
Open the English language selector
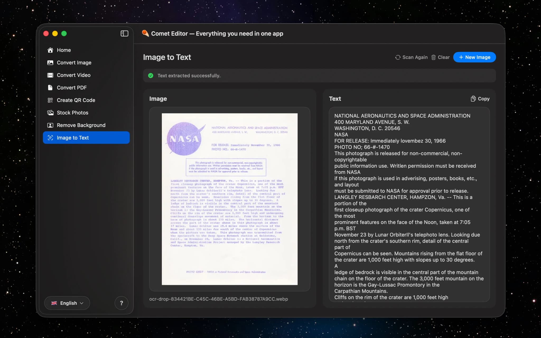[67, 303]
